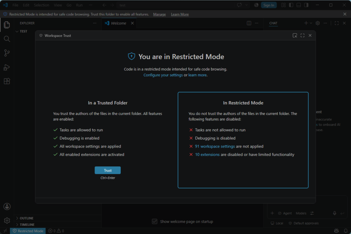Image resolution: width=351 pixels, height=234 pixels.
Task: Open the learn more link in the dialog
Action: 197,75
